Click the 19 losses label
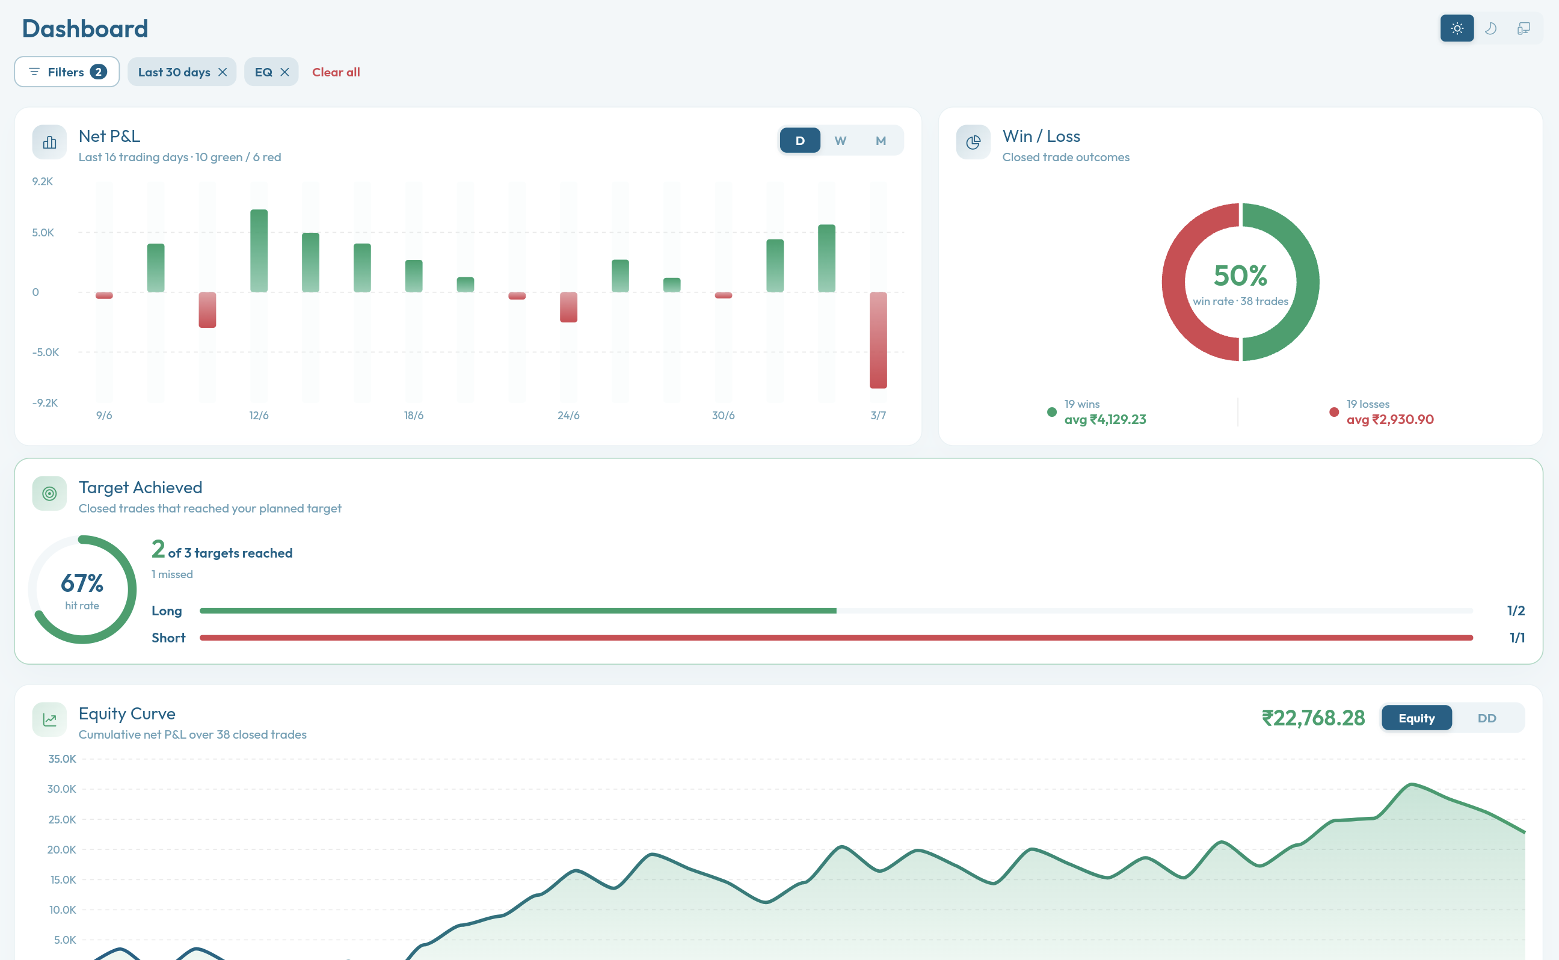1559x960 pixels. pyautogui.click(x=1368, y=404)
